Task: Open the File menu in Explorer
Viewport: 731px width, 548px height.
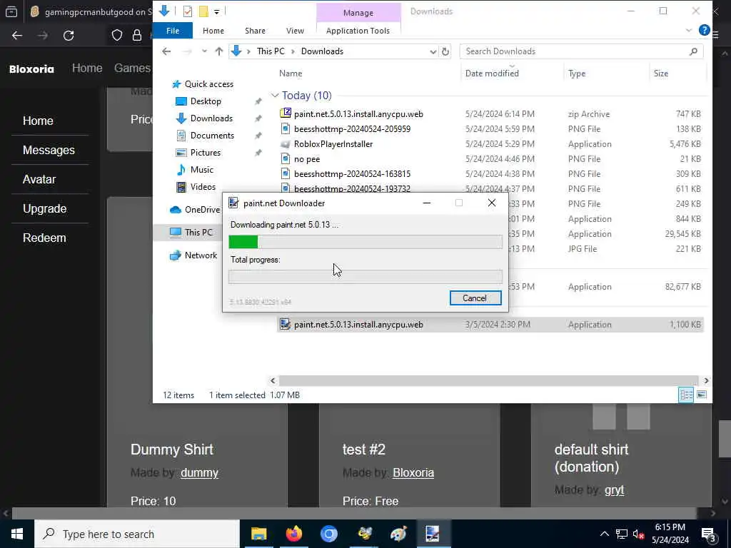Action: pos(173,31)
